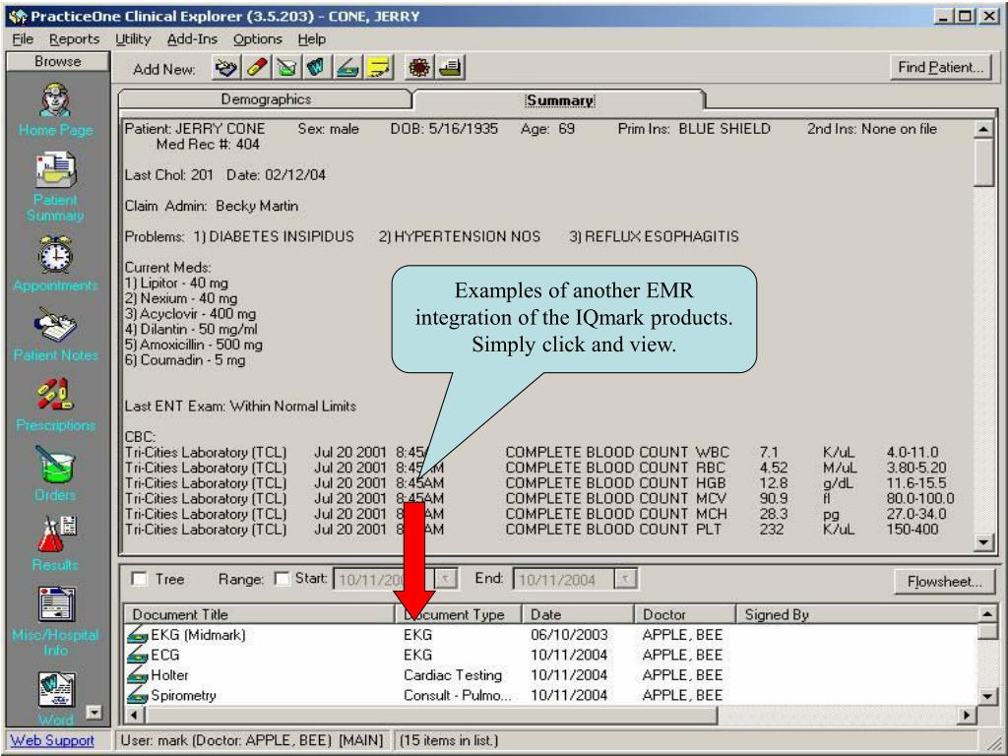The width and height of the screenshot is (1008, 756).
Task: Open Results from the sidebar
Action: (x=56, y=543)
